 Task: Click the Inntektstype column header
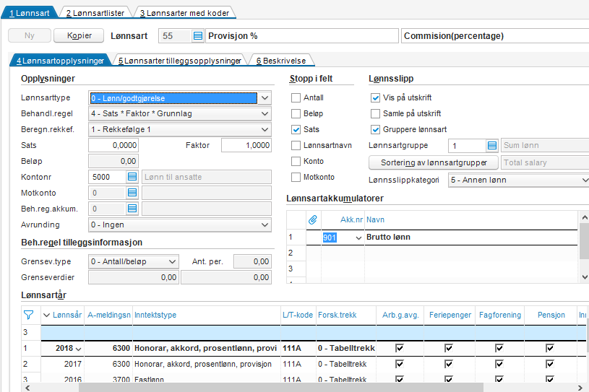(207, 315)
